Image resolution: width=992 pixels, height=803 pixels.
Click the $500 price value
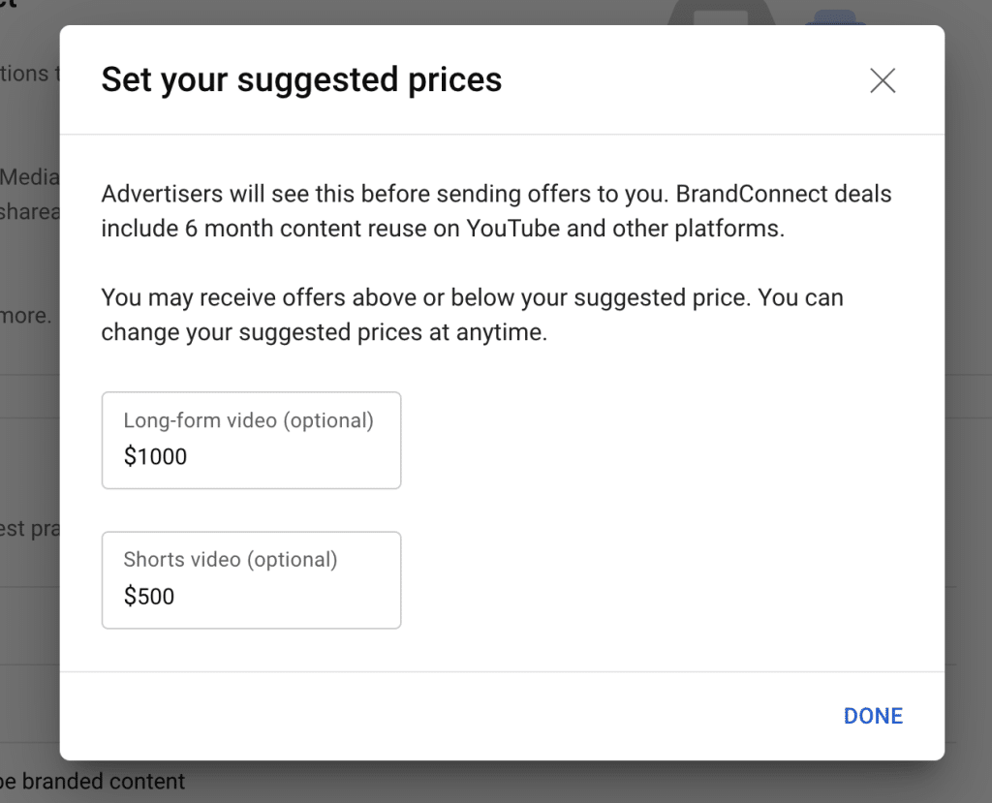[x=149, y=597]
